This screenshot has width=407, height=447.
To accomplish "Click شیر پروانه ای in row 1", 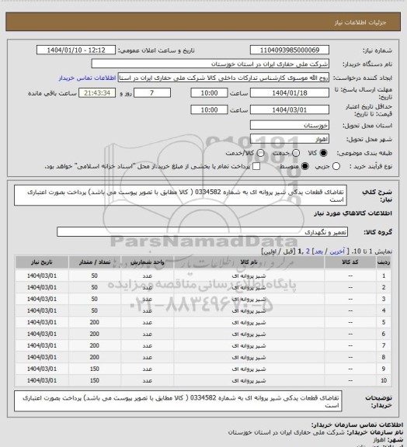I will pos(249,276).
